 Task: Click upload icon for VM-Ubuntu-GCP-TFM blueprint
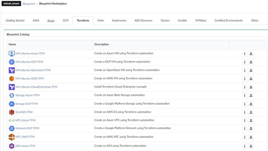(251, 62)
